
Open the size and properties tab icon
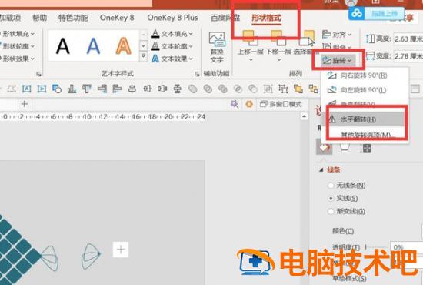pos(366,147)
